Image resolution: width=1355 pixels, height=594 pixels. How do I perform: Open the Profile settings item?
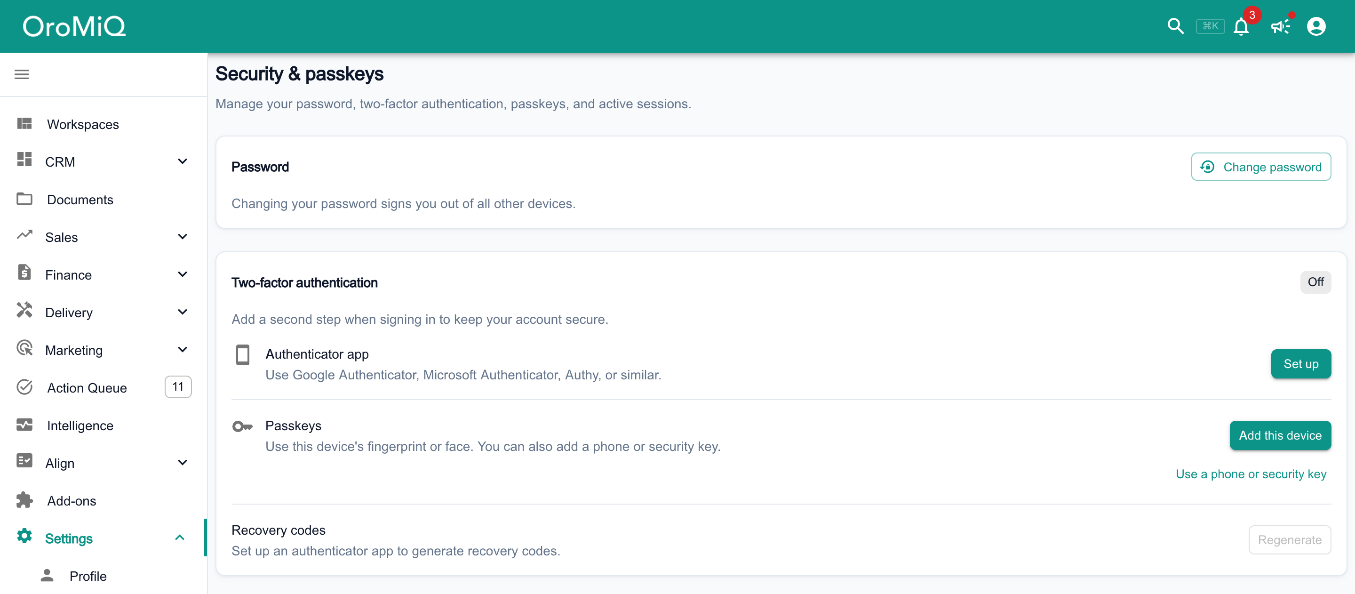point(103,576)
